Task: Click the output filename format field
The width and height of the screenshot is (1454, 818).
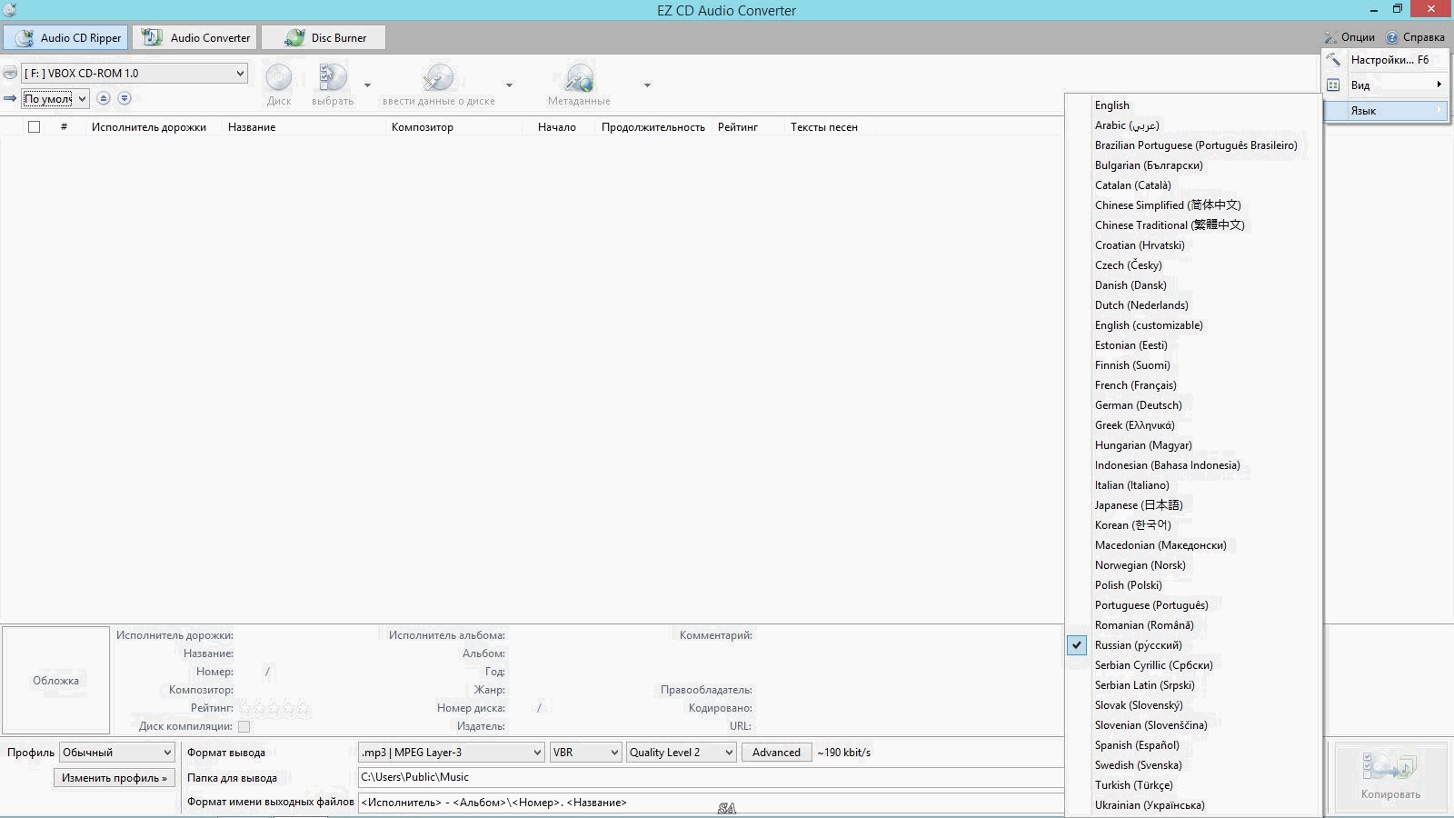Action: [x=712, y=803]
